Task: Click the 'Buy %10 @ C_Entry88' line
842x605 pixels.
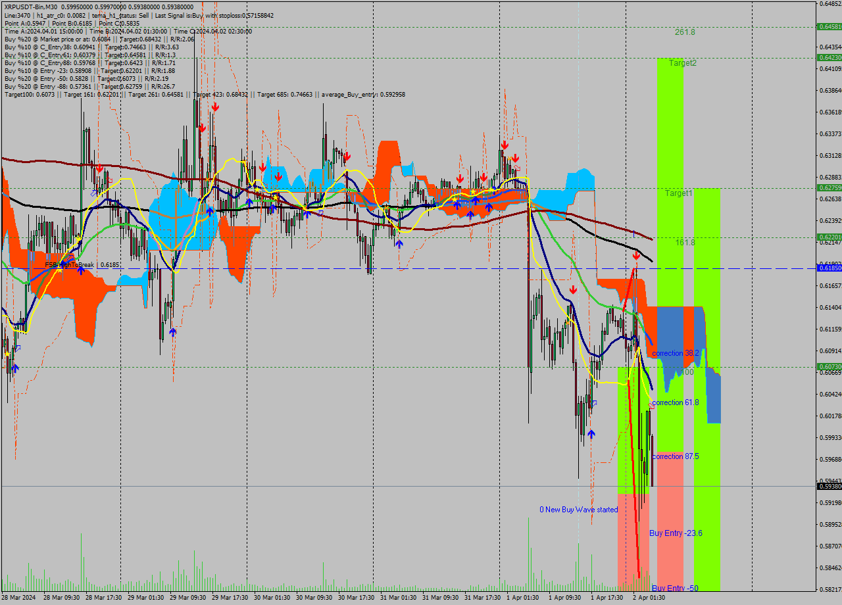Action: (89, 62)
